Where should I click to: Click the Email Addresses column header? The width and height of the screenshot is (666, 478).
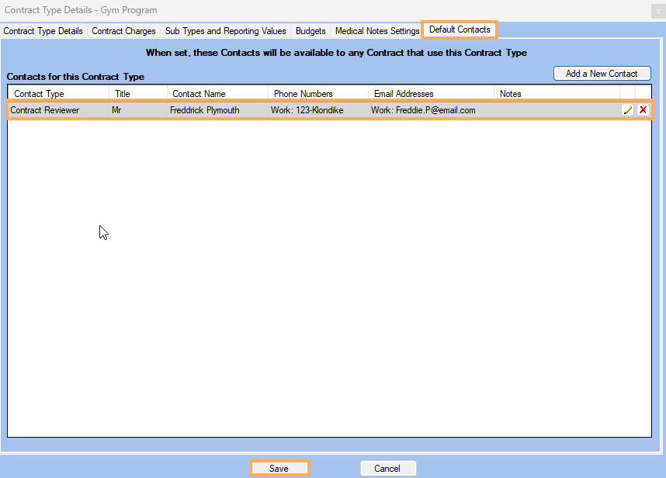tap(405, 93)
